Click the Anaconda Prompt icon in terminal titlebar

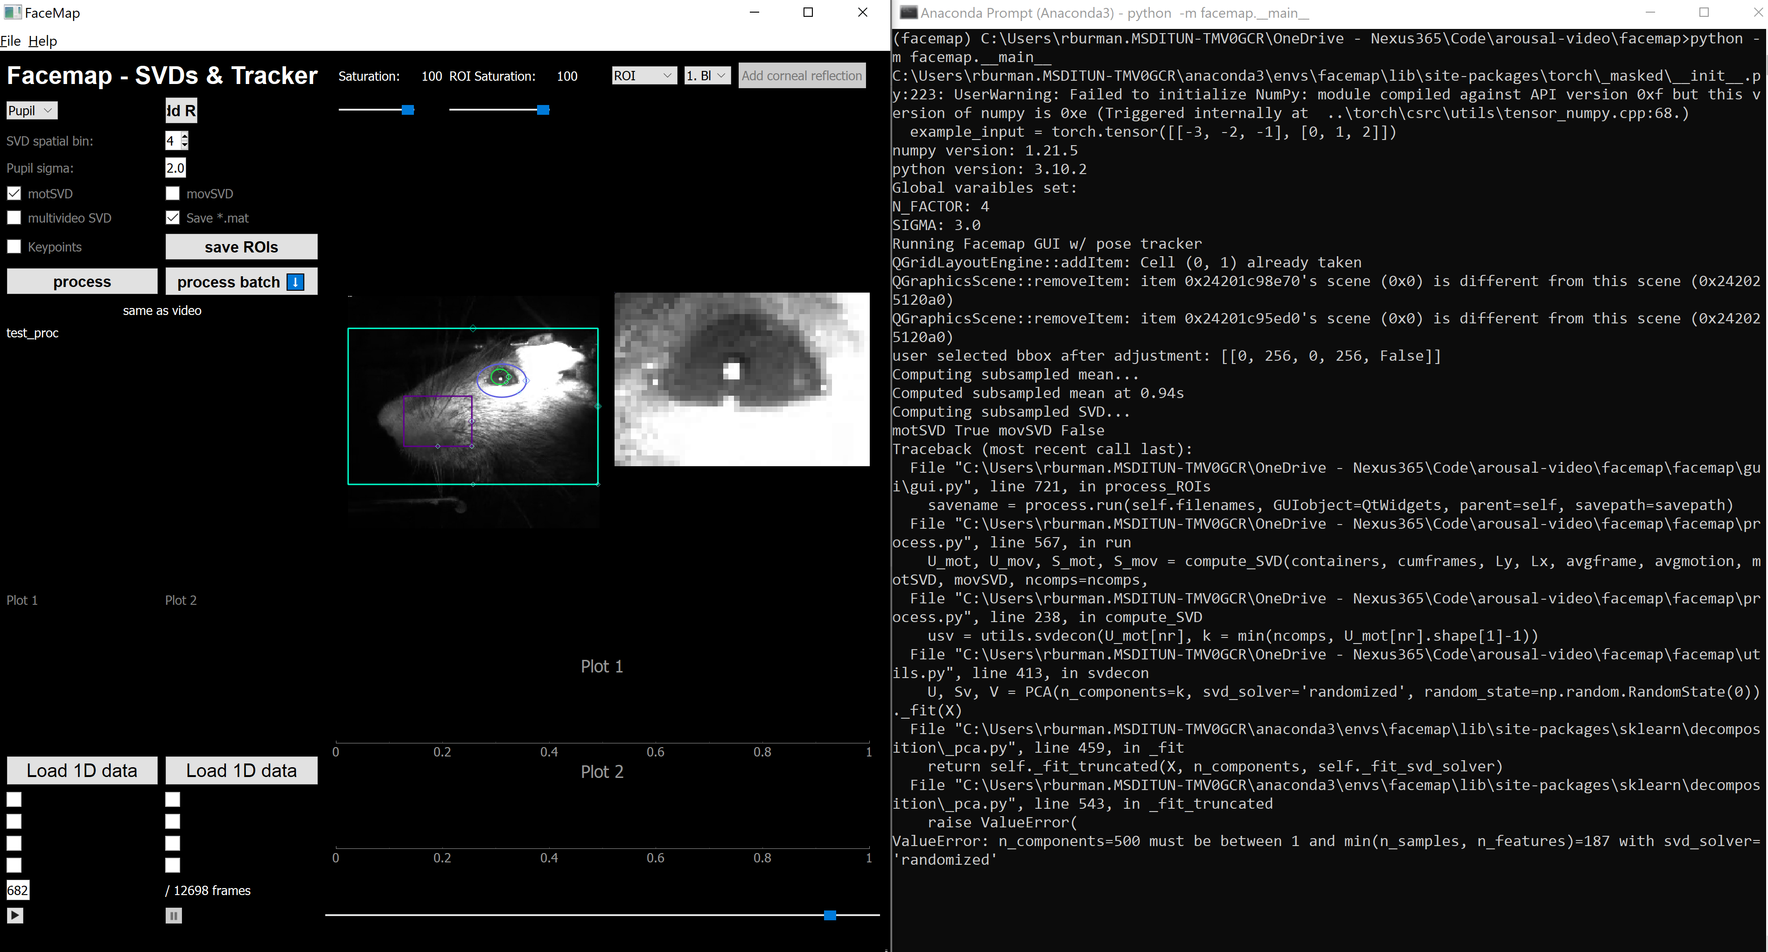pyautogui.click(x=908, y=12)
